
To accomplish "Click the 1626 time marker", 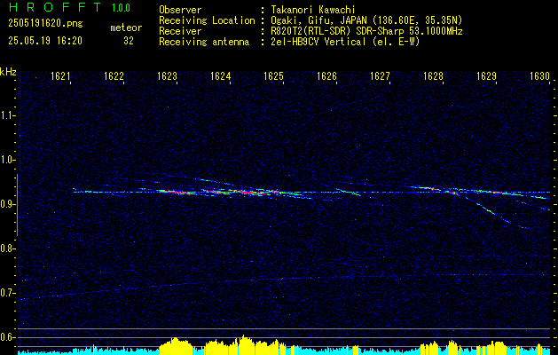I will (x=326, y=76).
